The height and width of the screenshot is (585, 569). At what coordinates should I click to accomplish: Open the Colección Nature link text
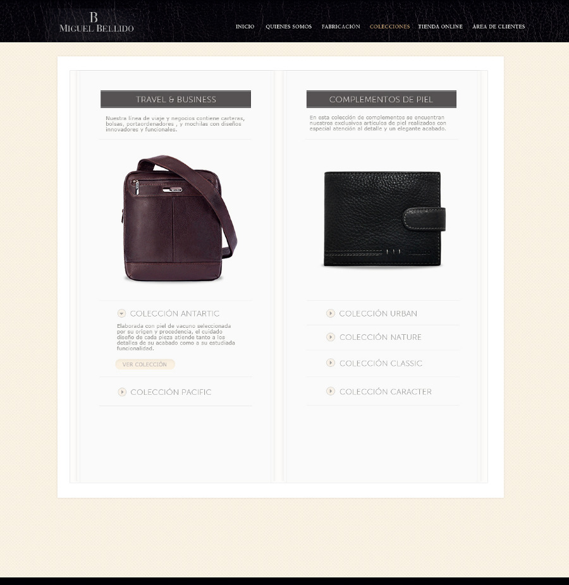pyautogui.click(x=381, y=337)
